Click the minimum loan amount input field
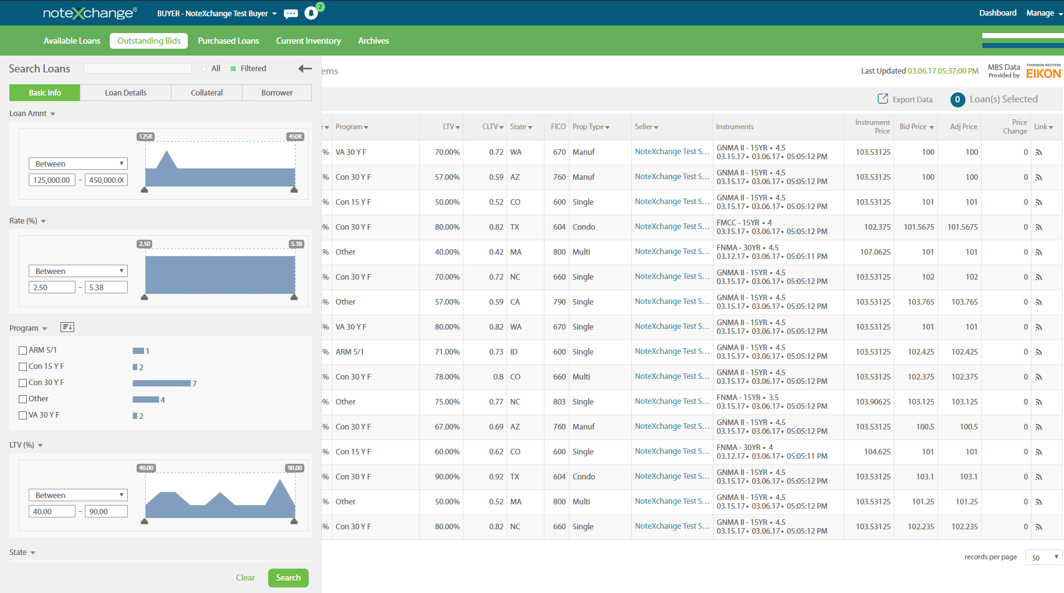1064x593 pixels. tap(52, 179)
